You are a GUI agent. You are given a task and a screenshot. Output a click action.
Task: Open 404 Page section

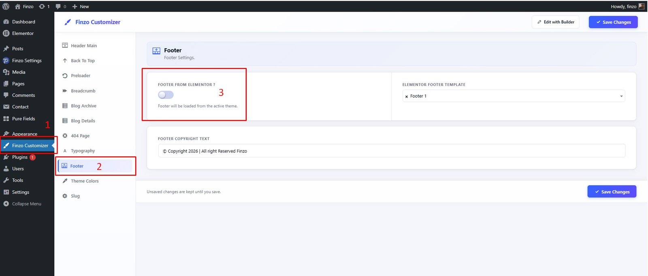pyautogui.click(x=95, y=136)
